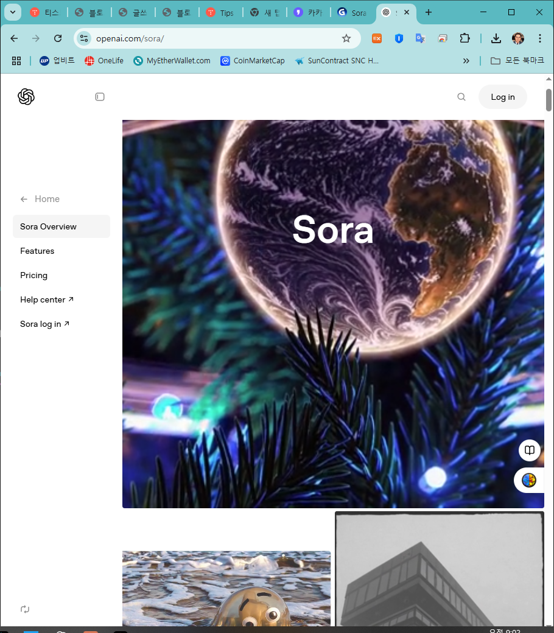
Task: Go back with the browser back arrow
Action: [x=14, y=38]
